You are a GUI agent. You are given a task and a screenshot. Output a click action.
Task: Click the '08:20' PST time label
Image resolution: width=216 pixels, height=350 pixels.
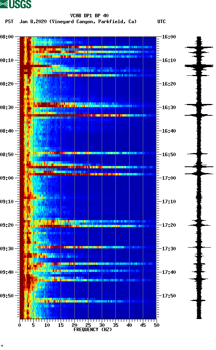[x=7, y=84]
